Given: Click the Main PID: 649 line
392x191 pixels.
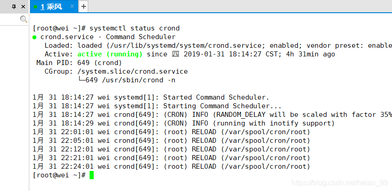Looking at the screenshot, I should tap(79, 63).
